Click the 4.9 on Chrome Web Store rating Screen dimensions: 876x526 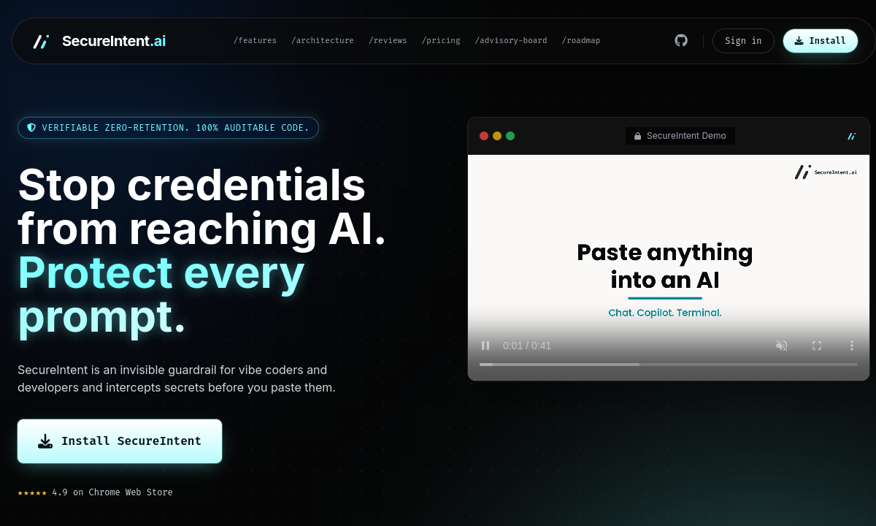(x=112, y=492)
